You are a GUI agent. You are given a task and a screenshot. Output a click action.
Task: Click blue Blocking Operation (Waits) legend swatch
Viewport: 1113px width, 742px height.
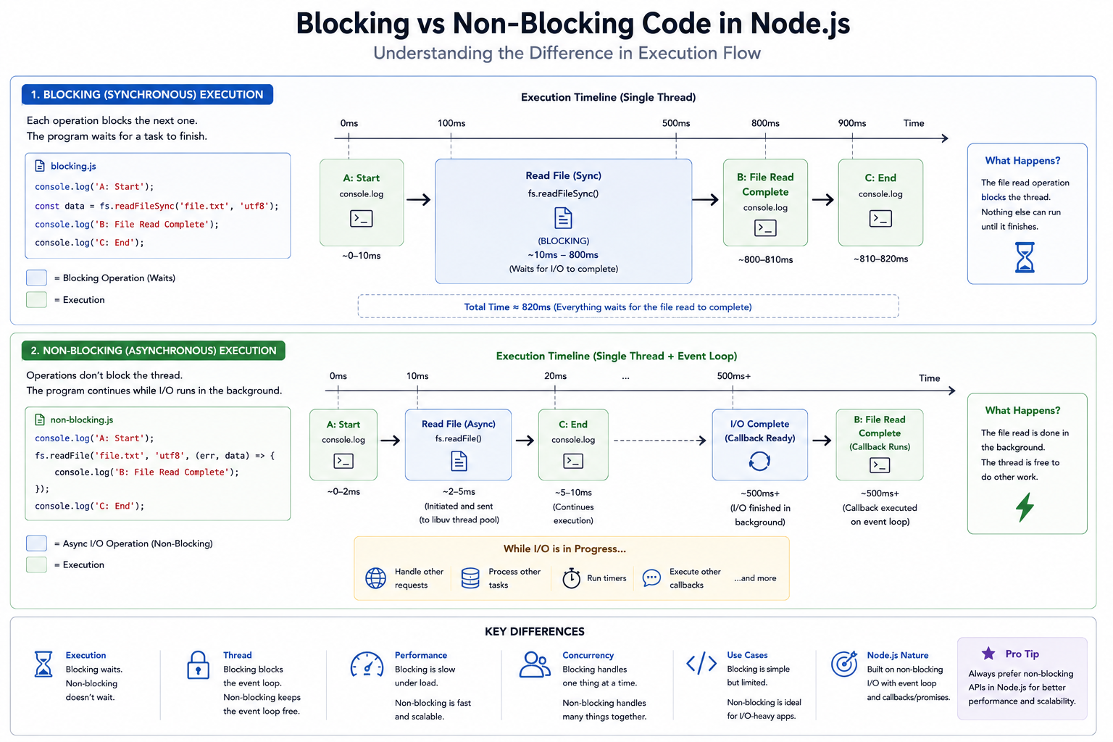pos(36,278)
